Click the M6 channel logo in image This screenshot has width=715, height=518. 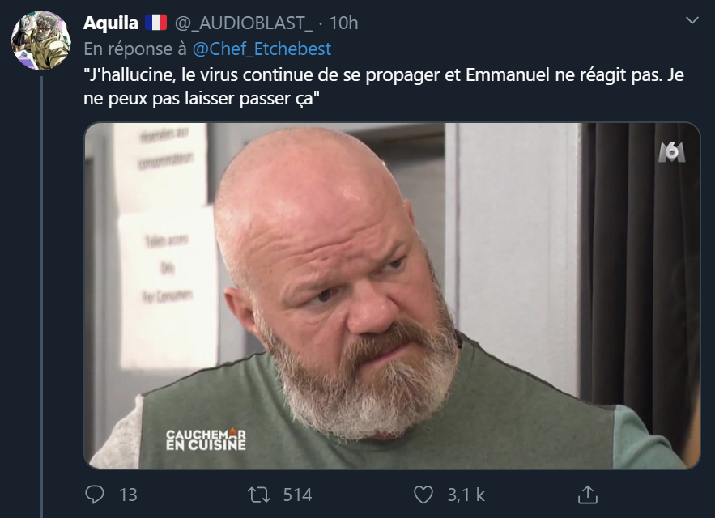672,152
